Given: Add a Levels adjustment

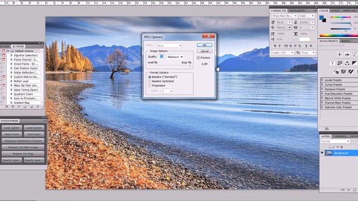Looking at the screenshot, I should pos(347,55).
